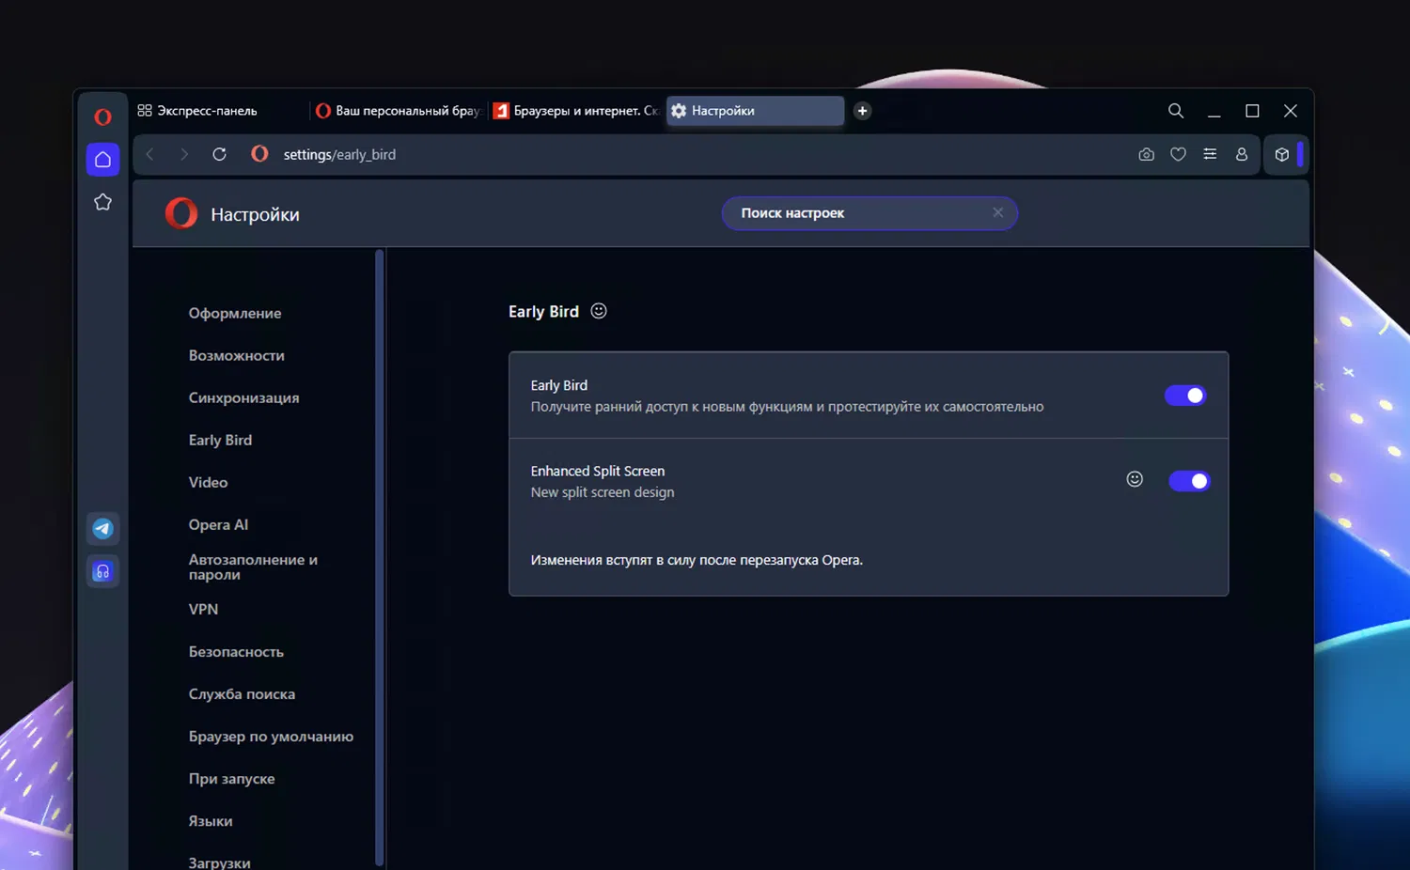Open bookmarks star icon in sidebar
The image size is (1410, 870).
click(103, 202)
